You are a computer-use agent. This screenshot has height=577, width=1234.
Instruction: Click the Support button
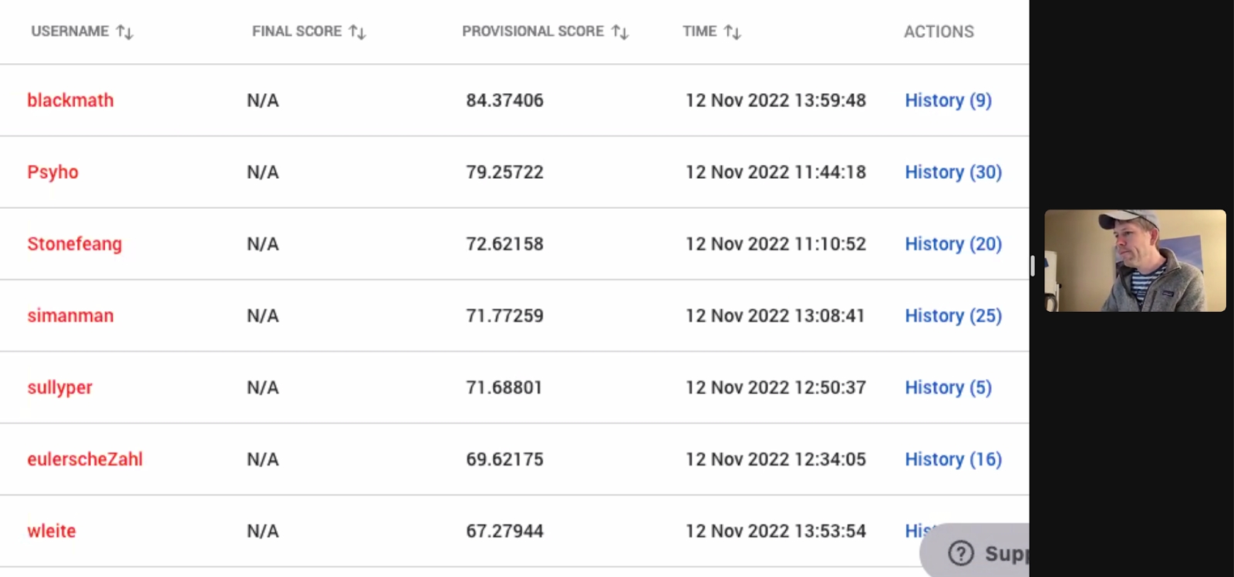pyautogui.click(x=975, y=550)
